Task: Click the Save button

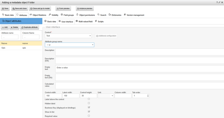Action: (5, 8)
